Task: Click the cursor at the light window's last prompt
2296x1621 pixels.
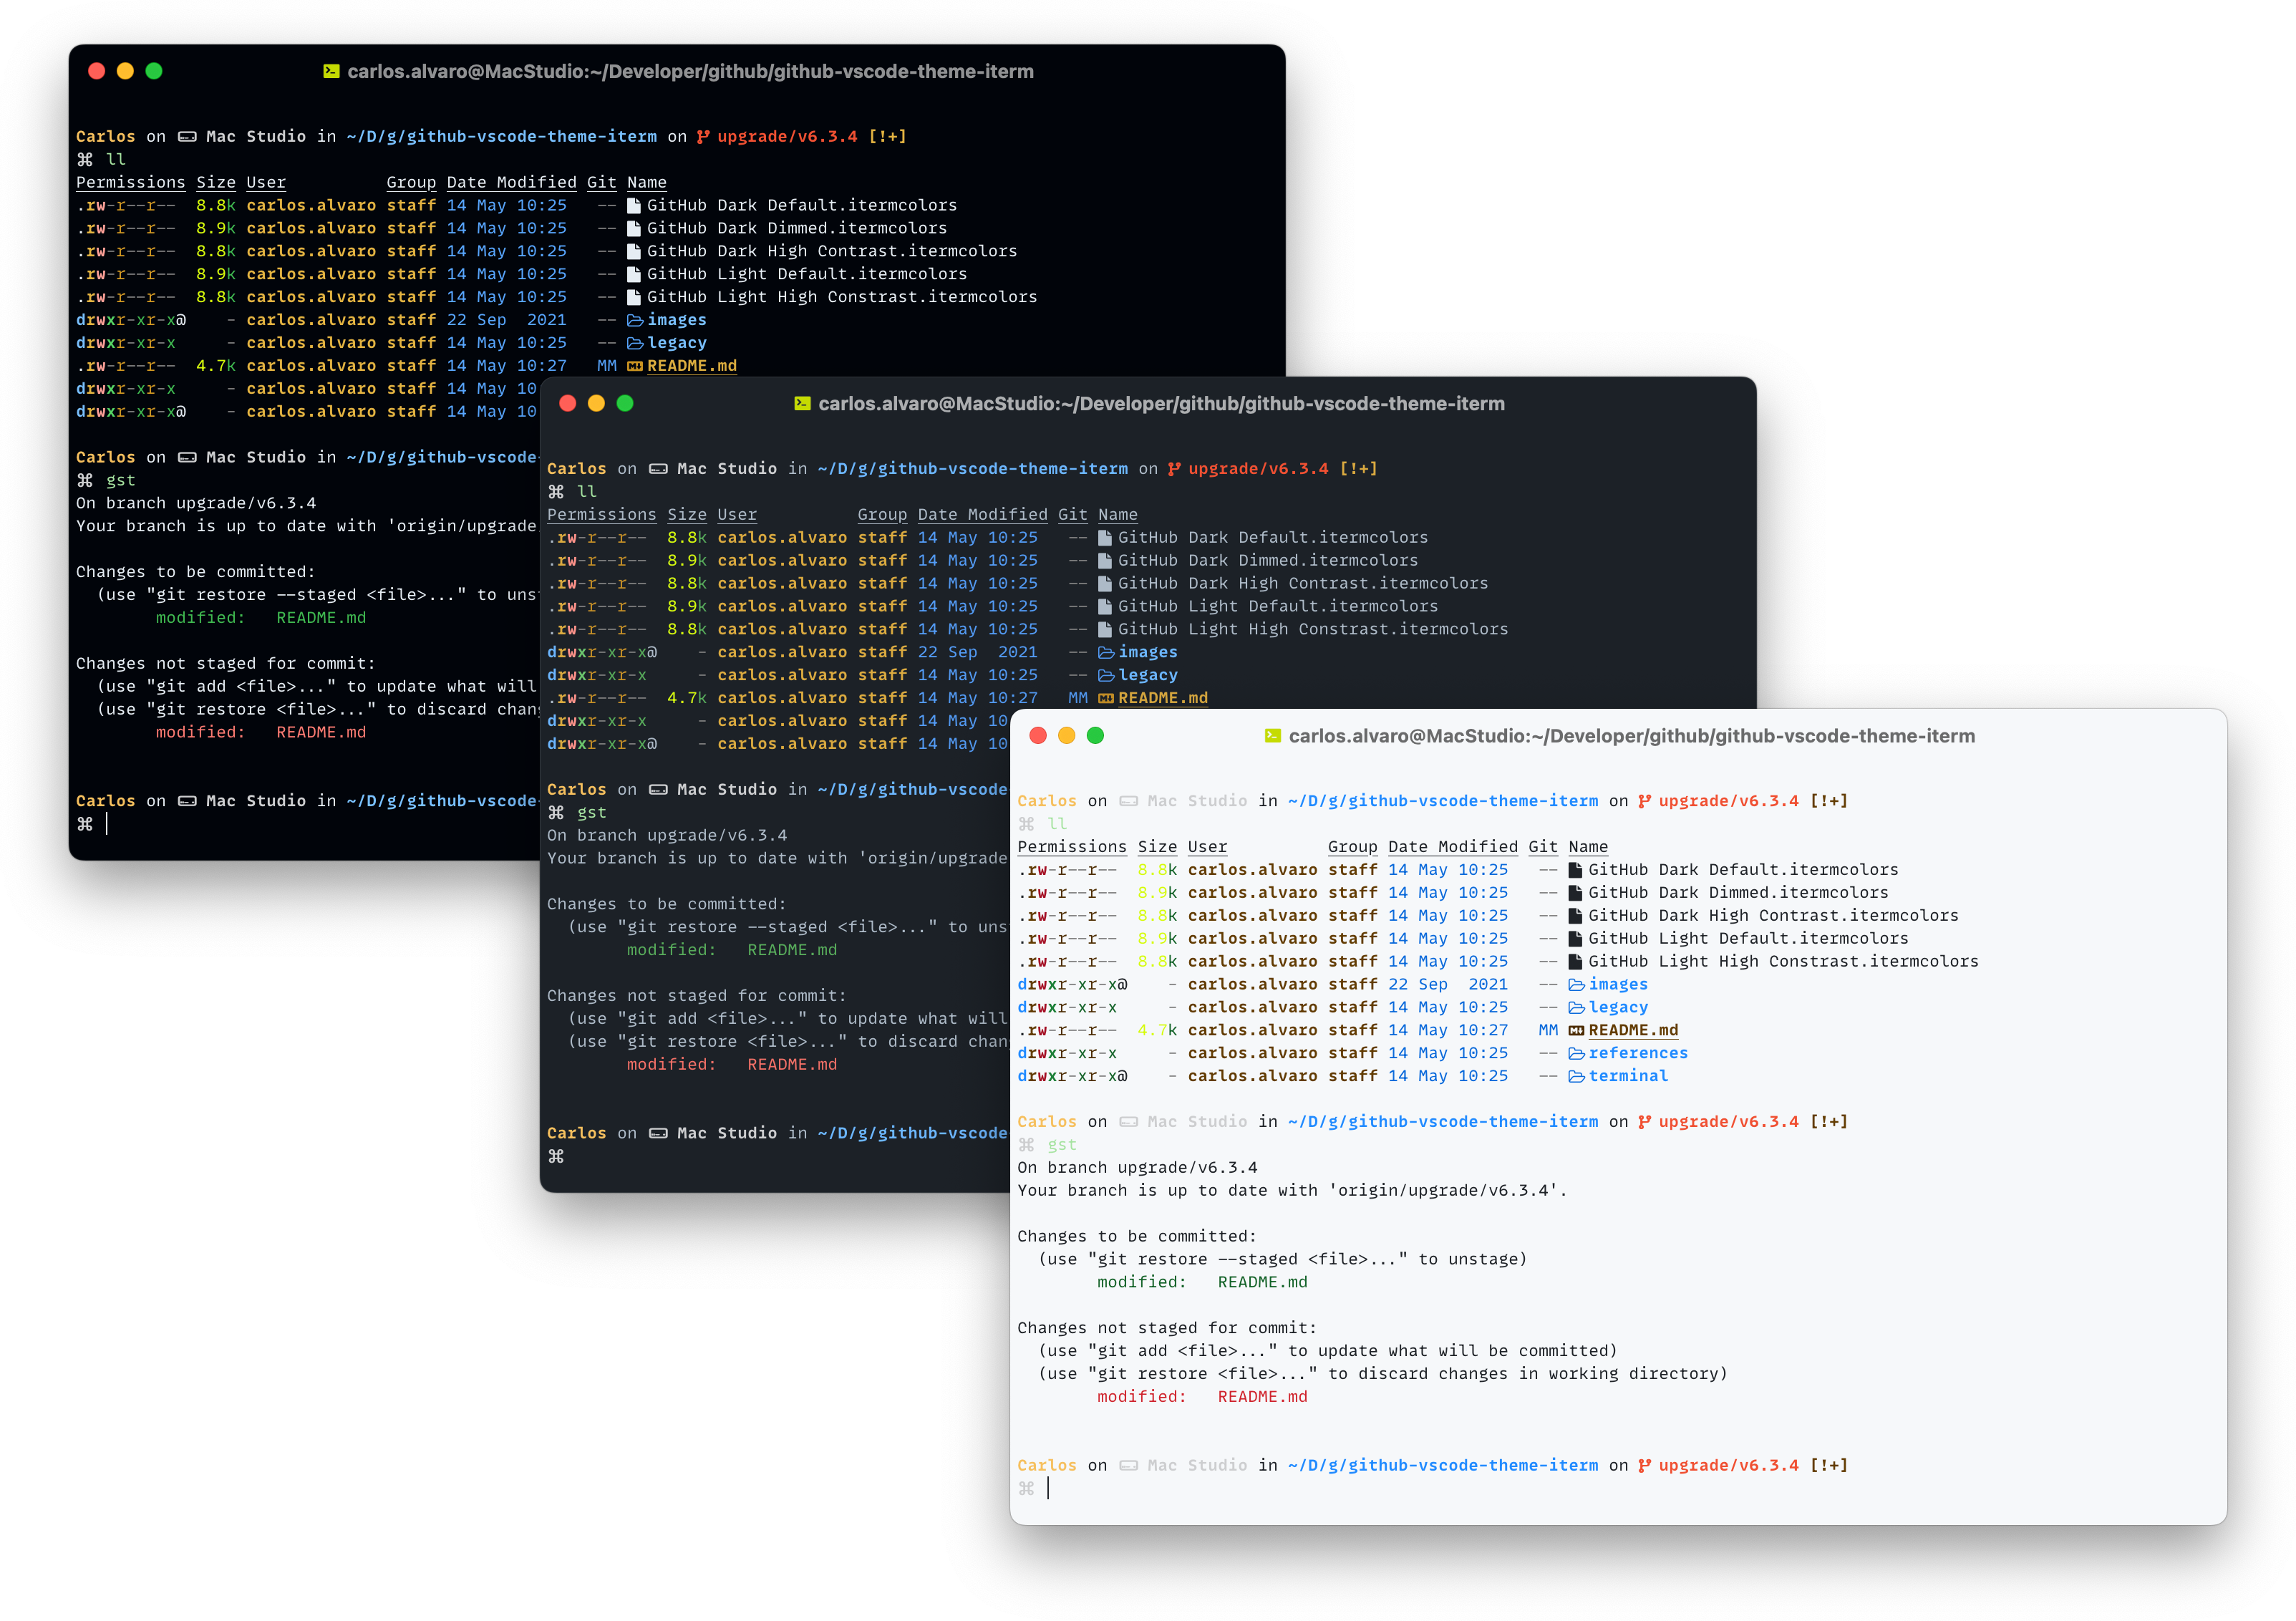Action: [1048, 1488]
